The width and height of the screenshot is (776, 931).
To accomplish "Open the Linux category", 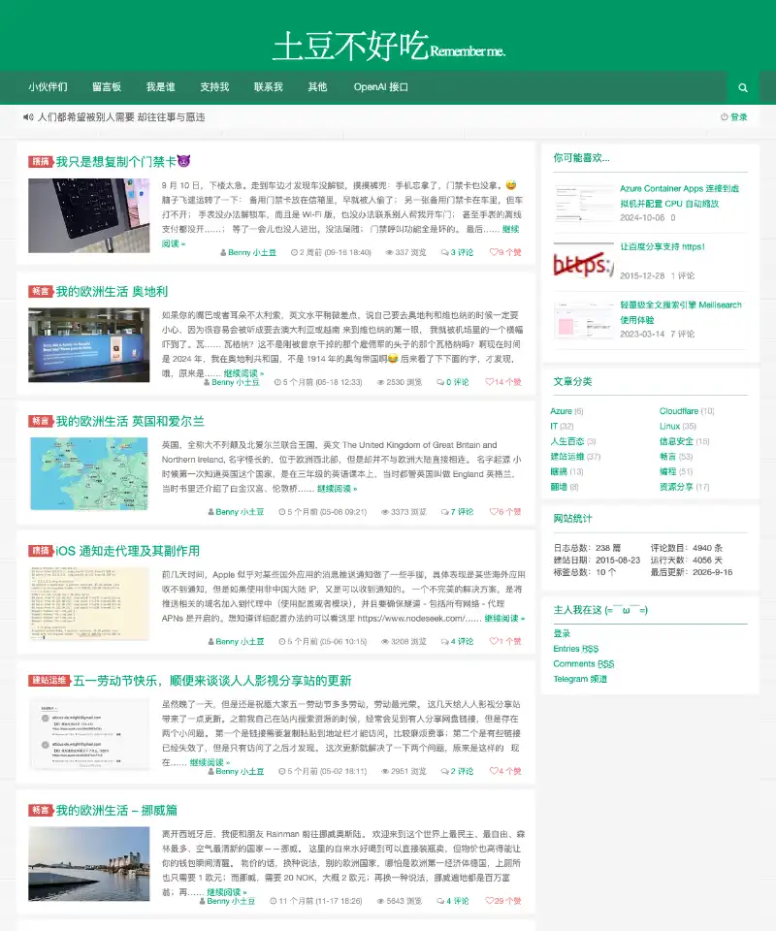I will pyautogui.click(x=669, y=426).
